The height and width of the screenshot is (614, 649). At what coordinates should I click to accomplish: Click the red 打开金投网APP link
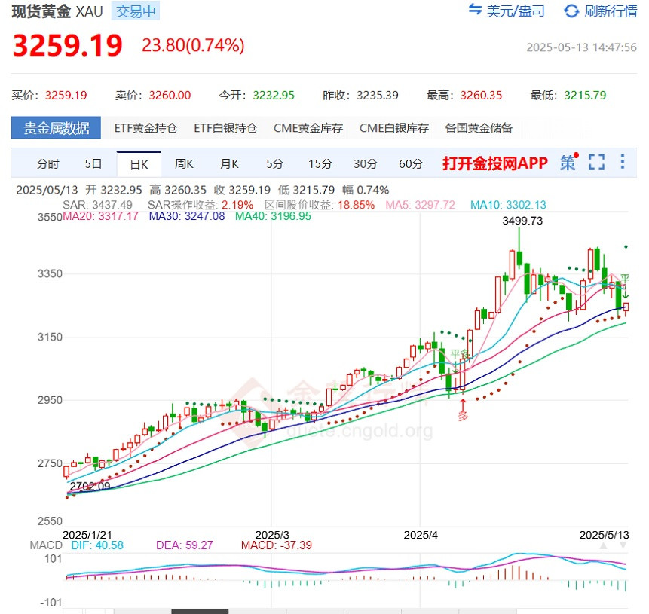[494, 163]
